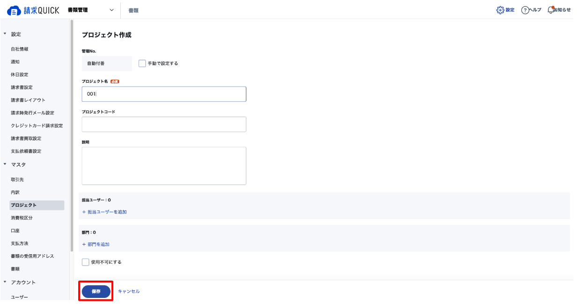Click the plus icon for 部門を追加
Viewport: 577px width, 304px height.
pyautogui.click(x=84, y=245)
